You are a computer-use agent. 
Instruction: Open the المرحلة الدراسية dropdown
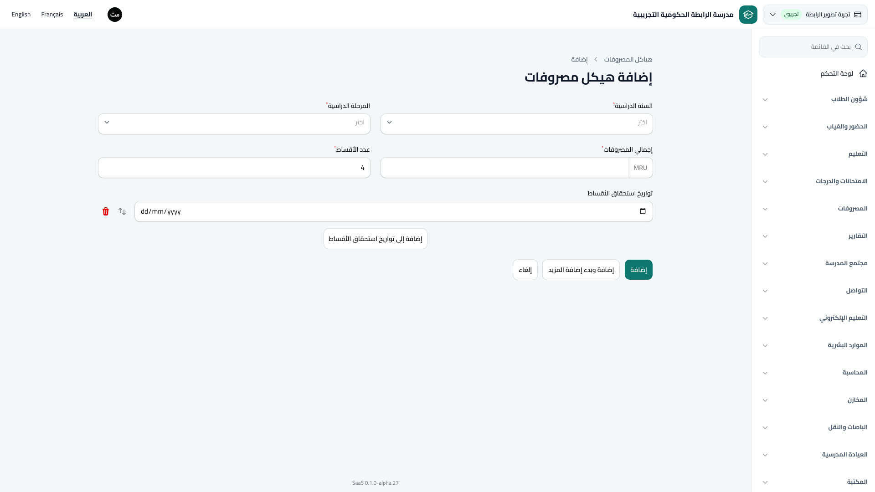234,124
